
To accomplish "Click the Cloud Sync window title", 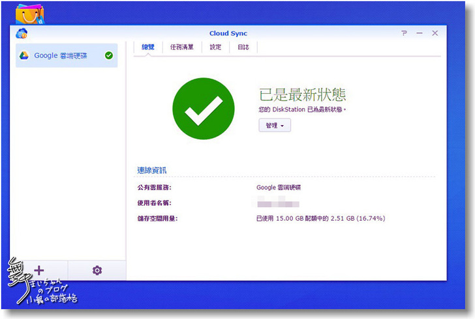I will (228, 33).
